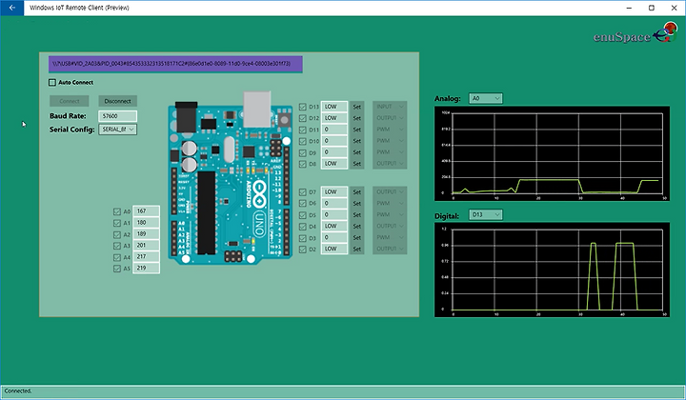
Task: Click the Set button for D11
Action: (x=357, y=130)
